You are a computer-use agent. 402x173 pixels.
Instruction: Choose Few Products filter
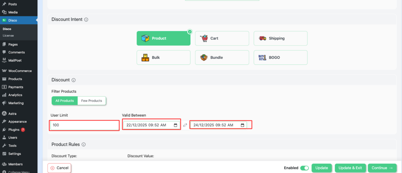tap(91, 101)
